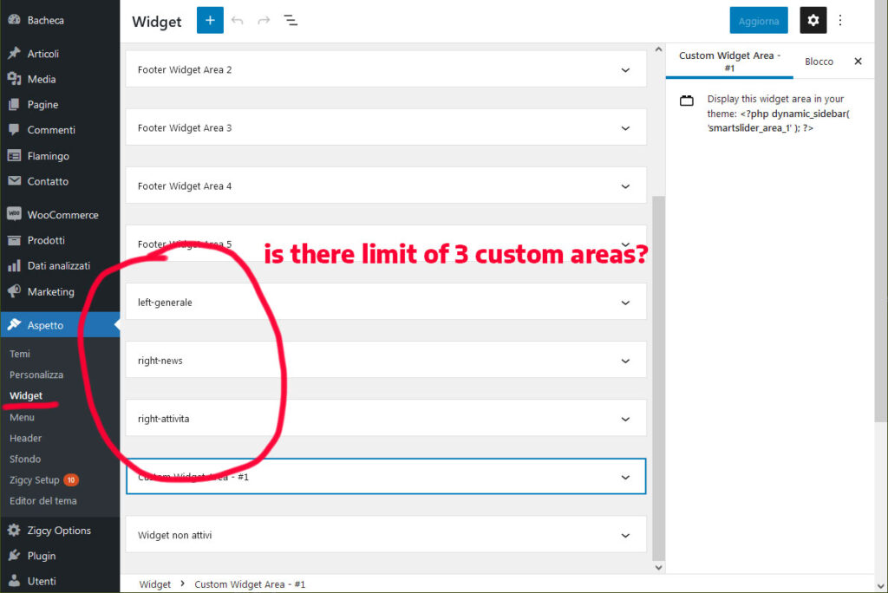Open Zigcy Options menu item
Screen dimensions: 888x593
(60, 530)
